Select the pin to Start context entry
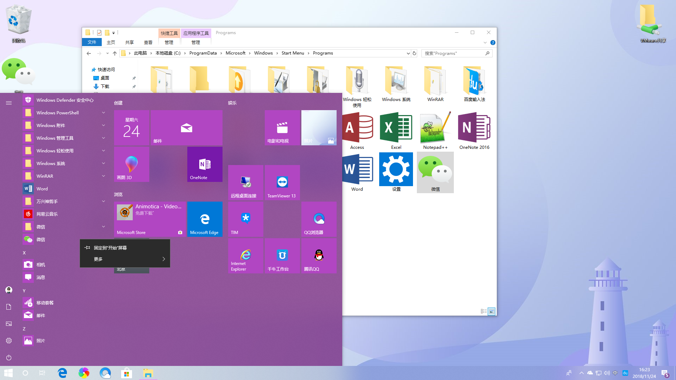Image resolution: width=676 pixels, height=380 pixels. pos(110,248)
